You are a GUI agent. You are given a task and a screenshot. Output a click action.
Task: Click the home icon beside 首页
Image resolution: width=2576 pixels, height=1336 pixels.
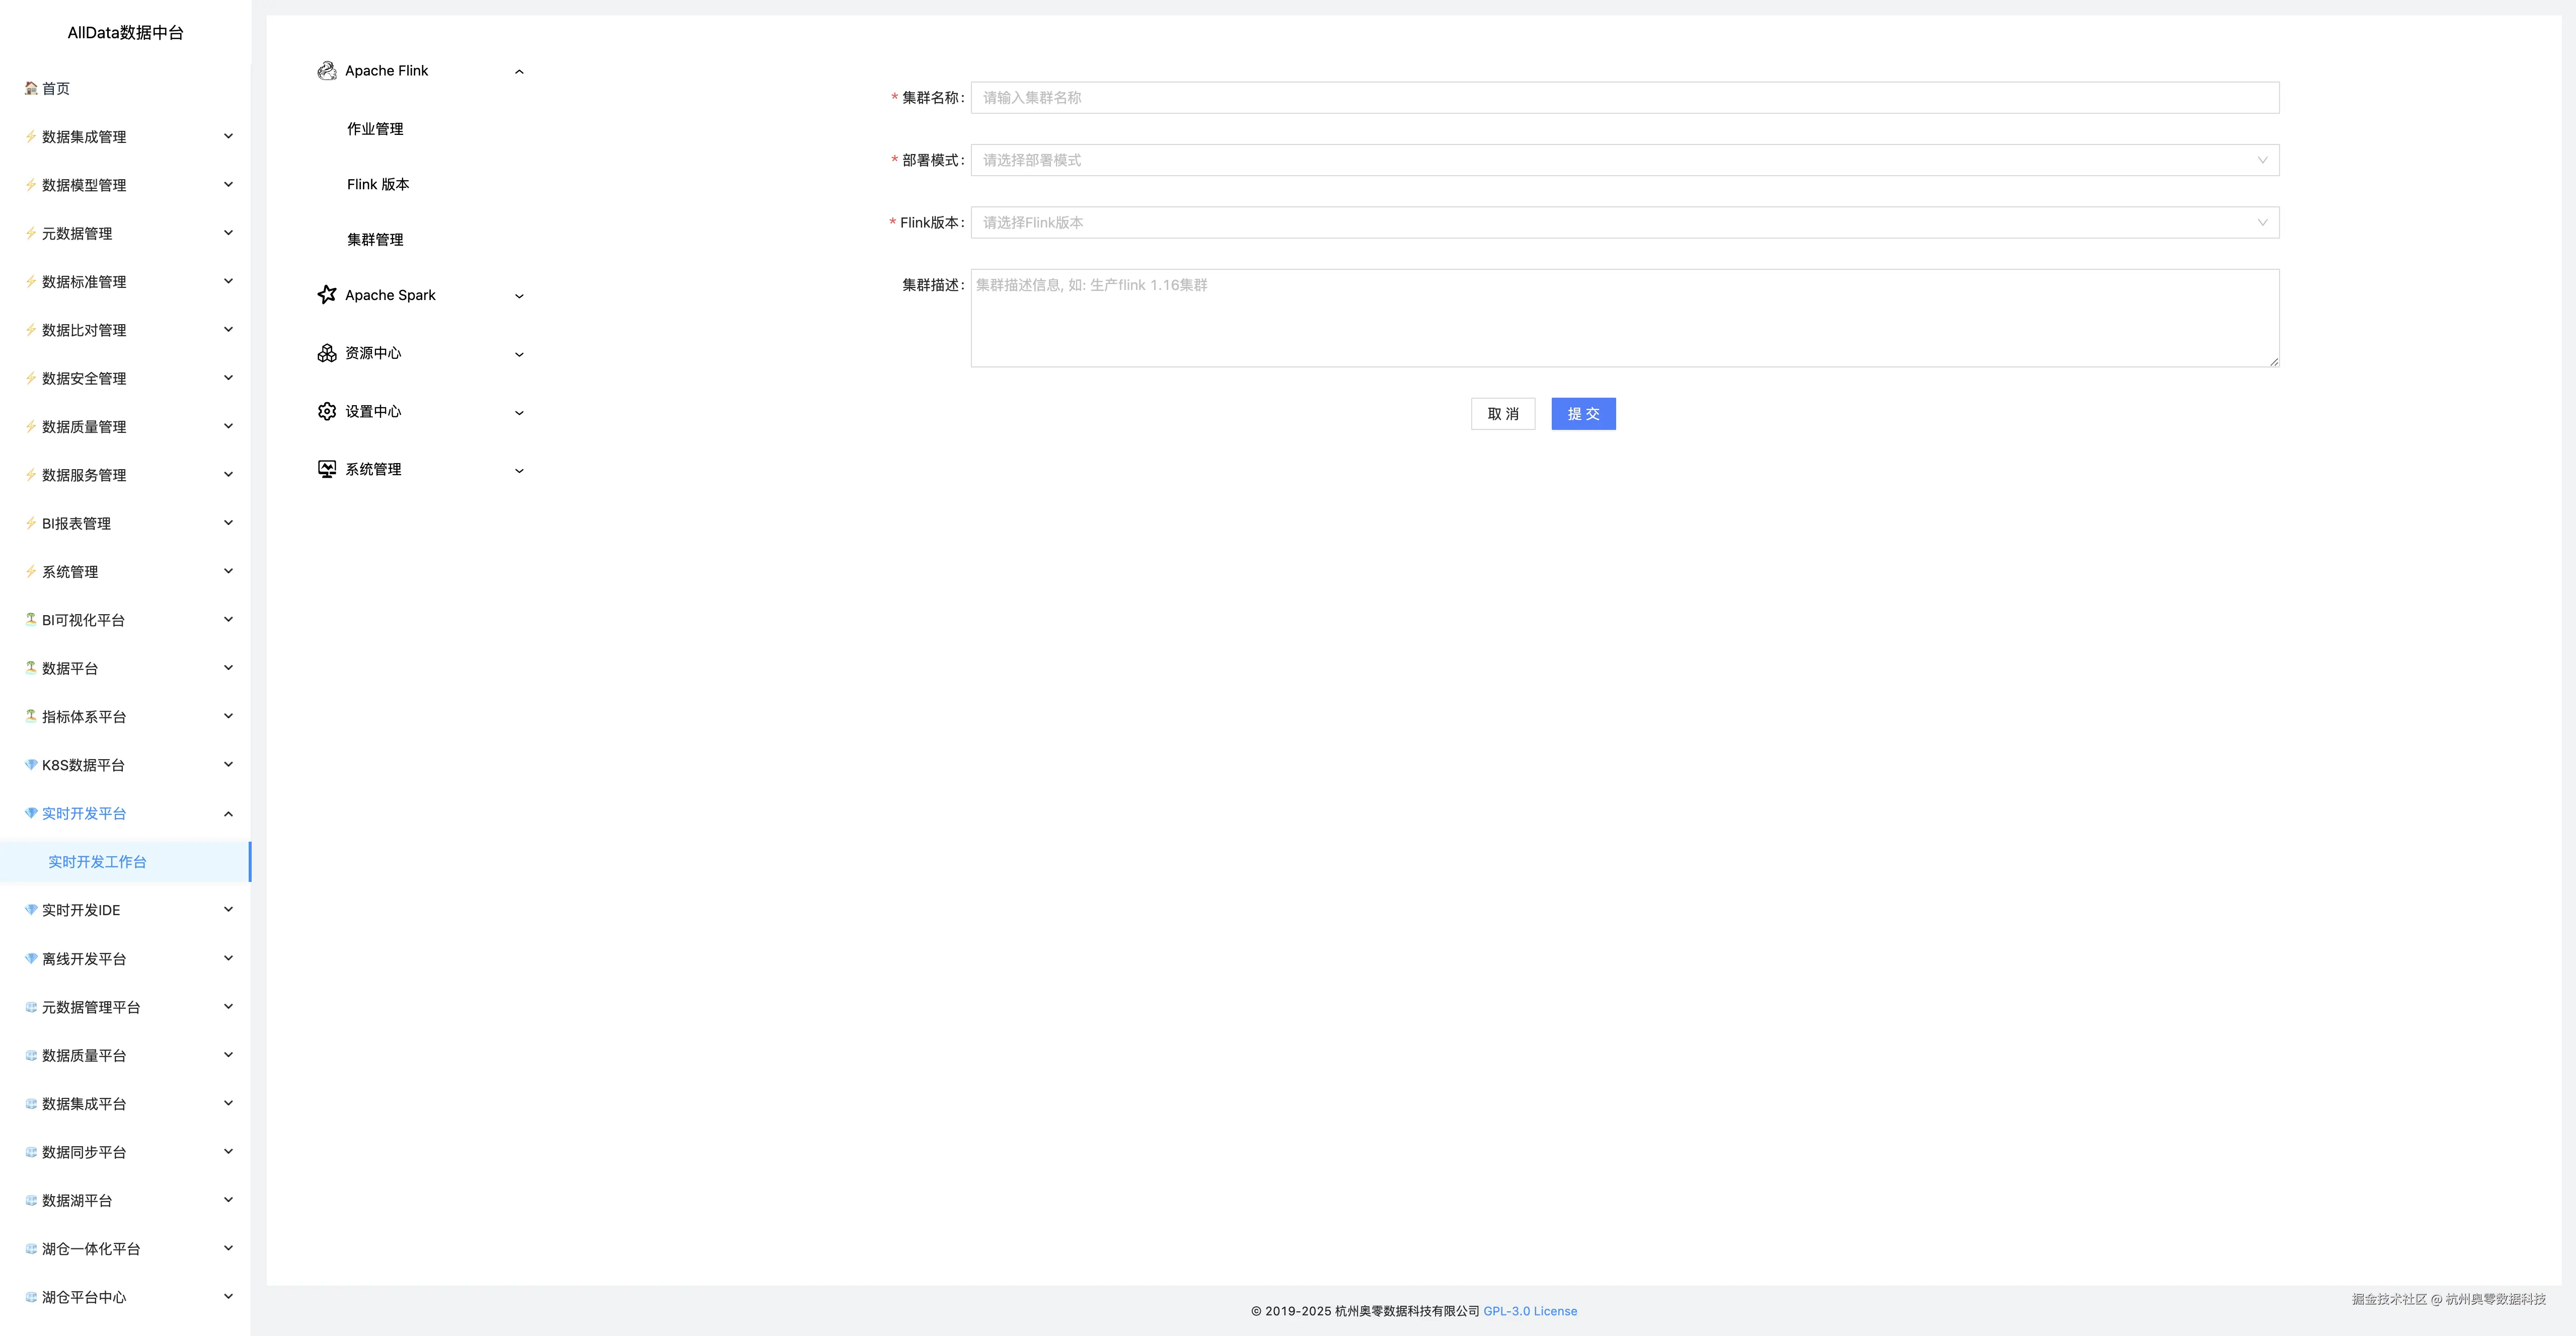[31, 89]
